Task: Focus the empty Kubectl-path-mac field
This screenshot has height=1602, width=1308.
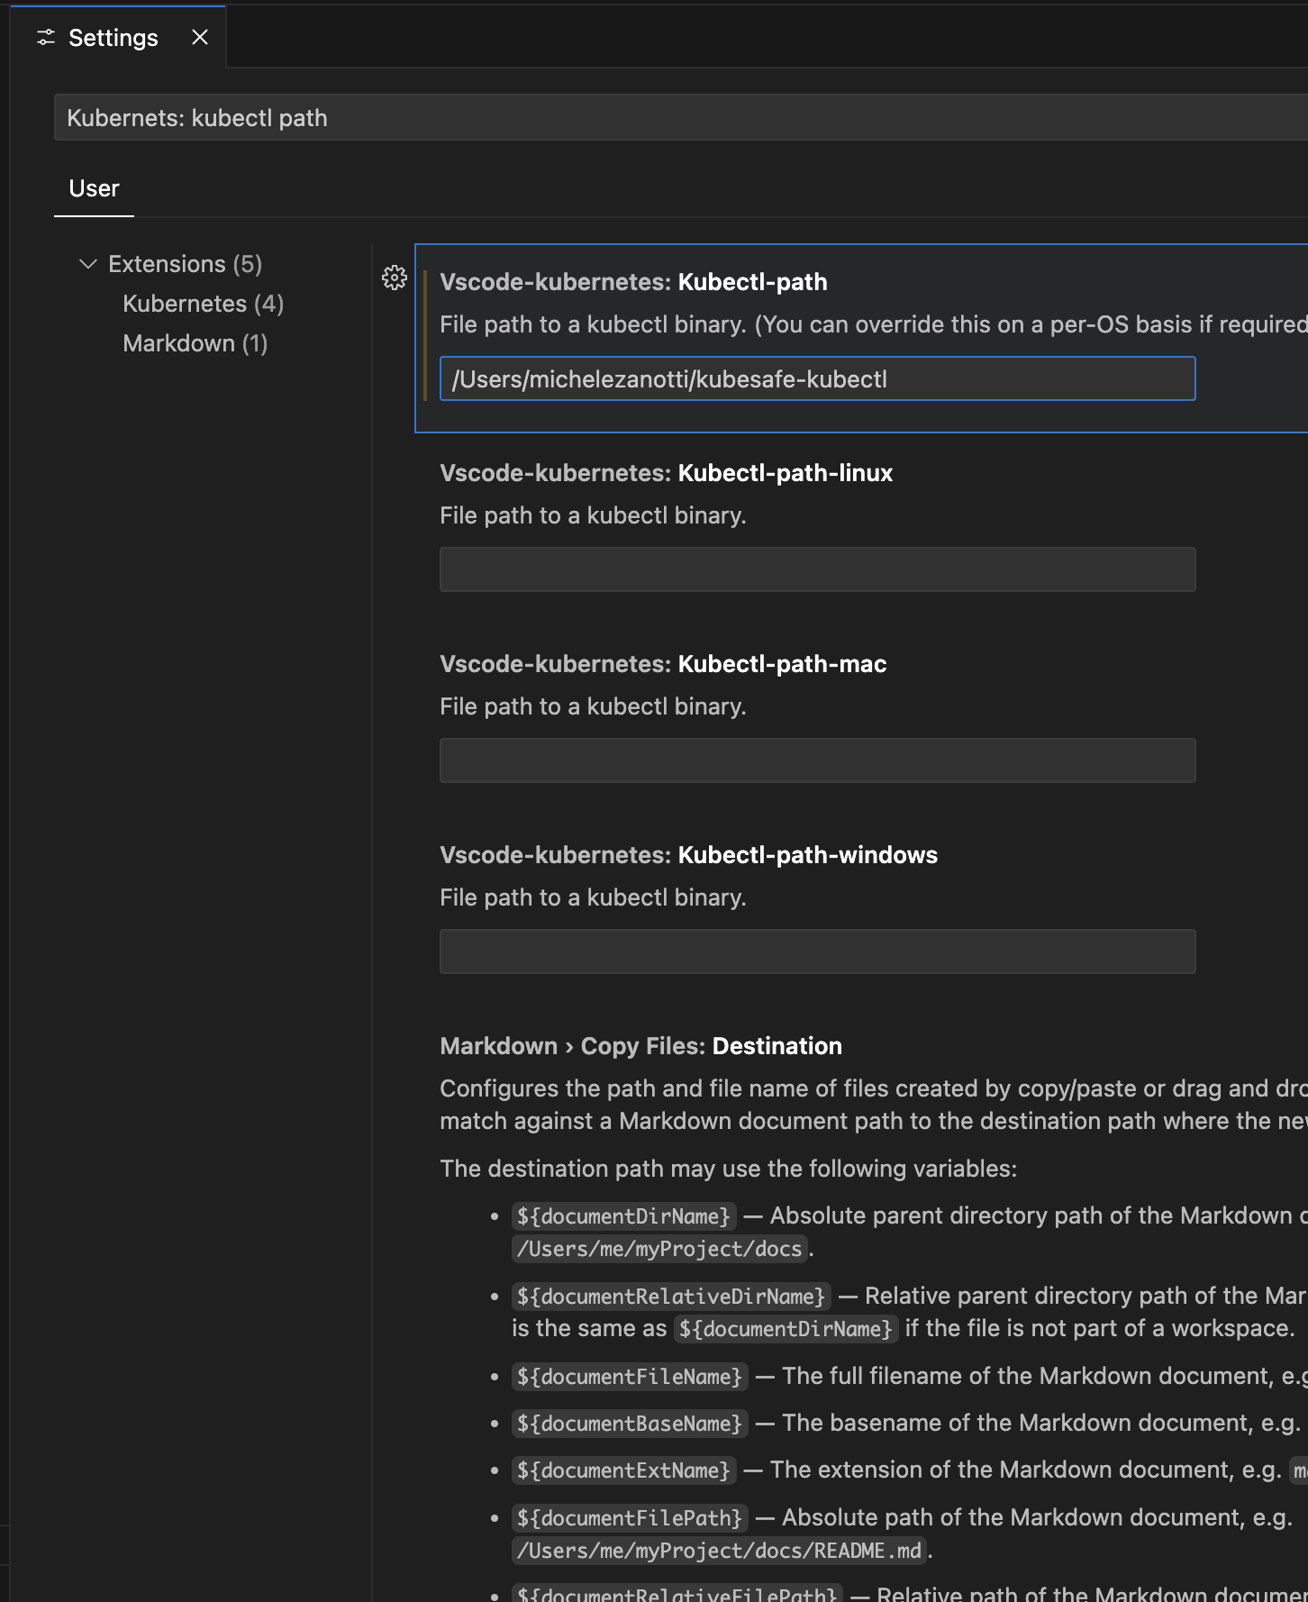Action: pyautogui.click(x=816, y=760)
